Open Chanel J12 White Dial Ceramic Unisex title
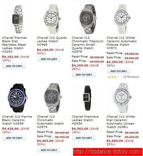This screenshot has height=156, width=143. point(121,122)
